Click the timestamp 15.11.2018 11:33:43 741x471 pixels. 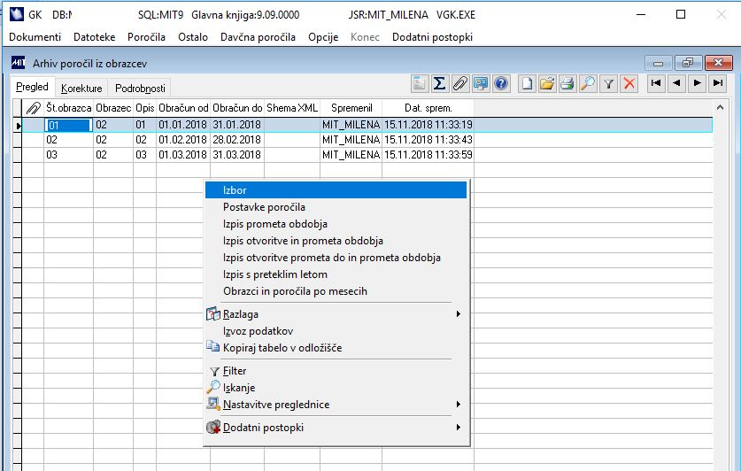pos(428,140)
